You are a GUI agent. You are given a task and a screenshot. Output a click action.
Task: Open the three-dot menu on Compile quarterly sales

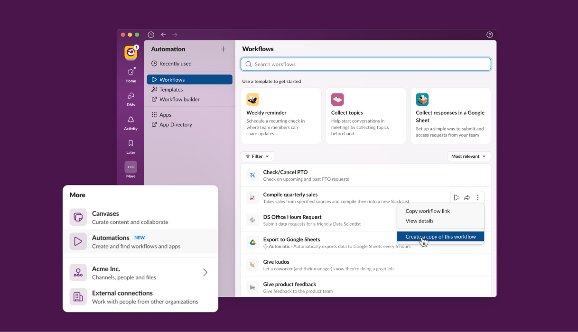click(x=478, y=197)
